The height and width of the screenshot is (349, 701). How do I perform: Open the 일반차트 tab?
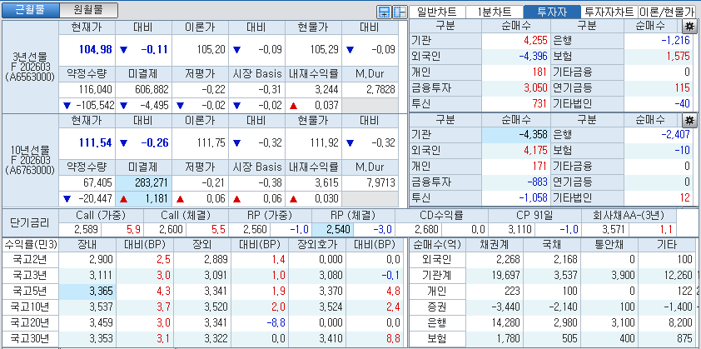[x=438, y=12]
